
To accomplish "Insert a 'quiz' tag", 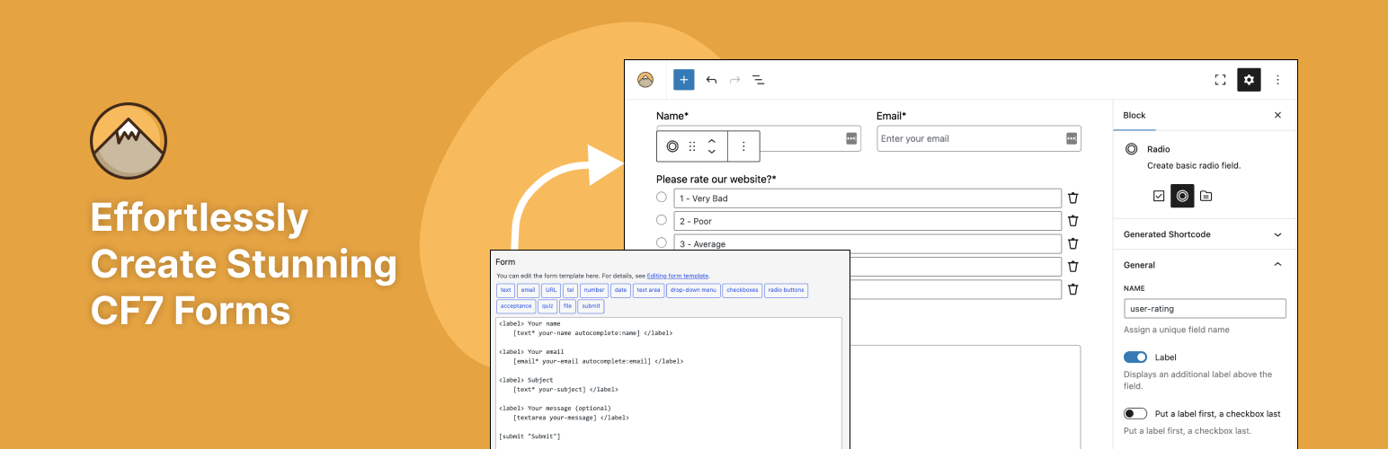I will coord(547,306).
